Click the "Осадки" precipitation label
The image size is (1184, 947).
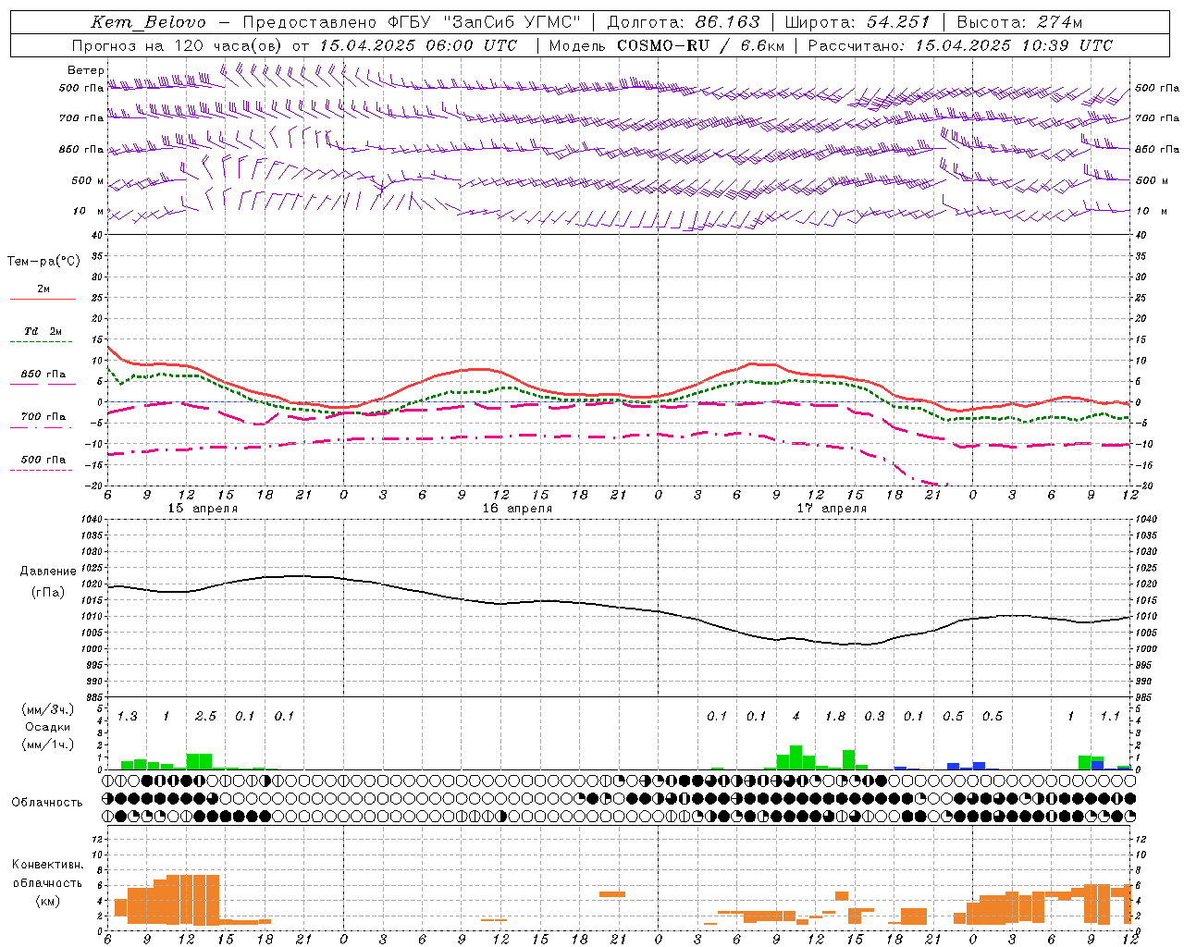click(47, 727)
